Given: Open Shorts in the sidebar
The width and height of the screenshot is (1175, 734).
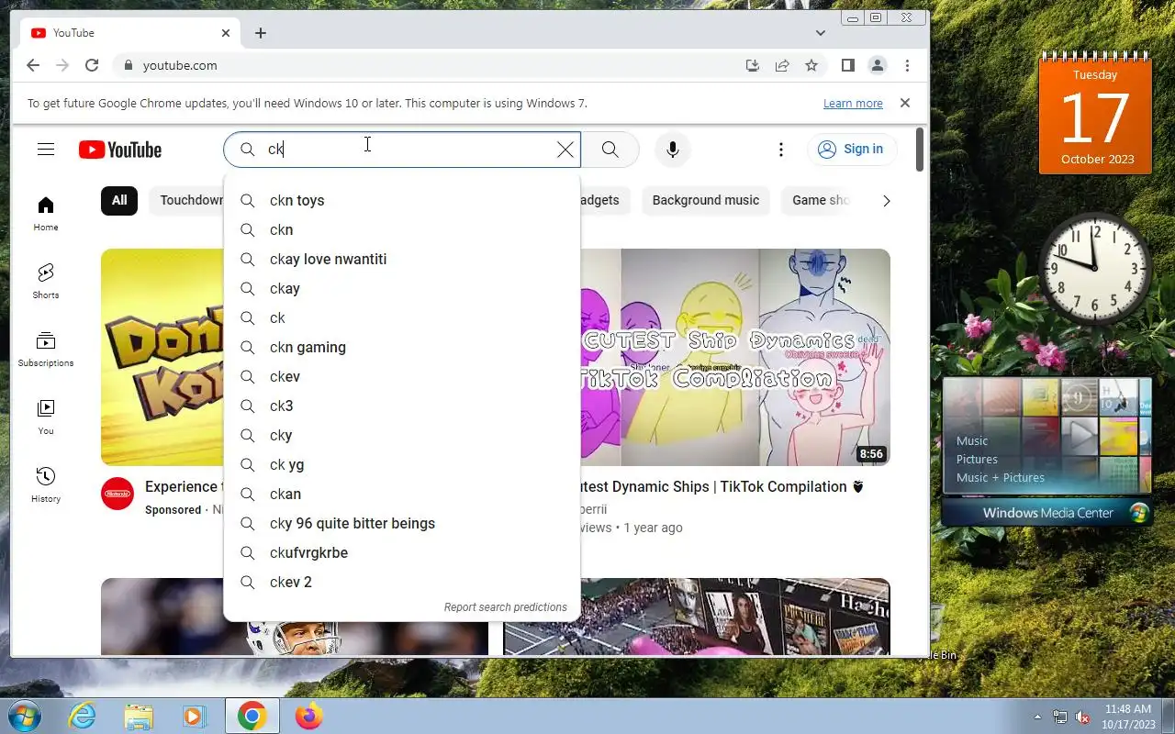Looking at the screenshot, I should (46, 282).
